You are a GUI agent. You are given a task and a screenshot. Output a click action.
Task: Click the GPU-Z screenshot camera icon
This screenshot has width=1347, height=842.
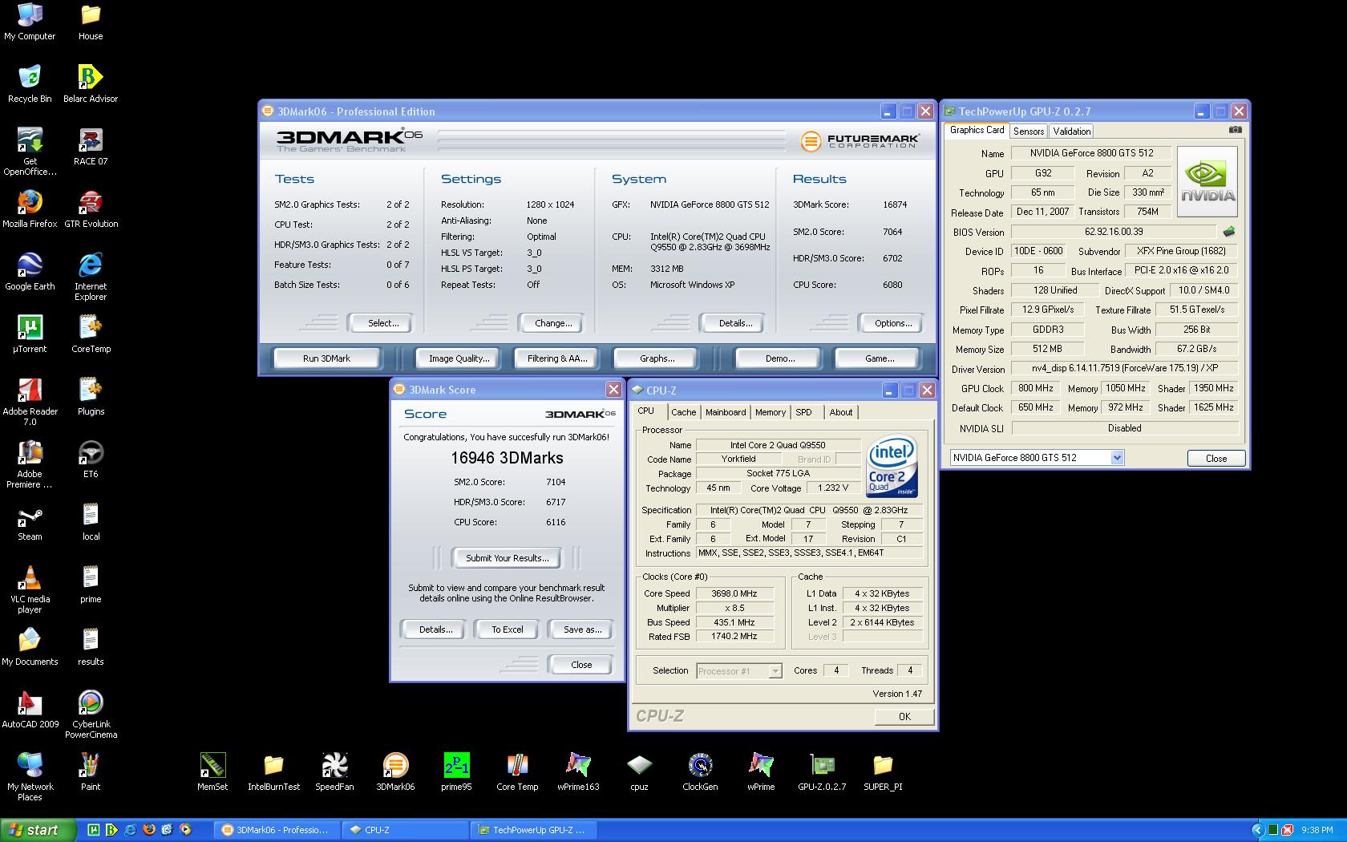(1235, 130)
